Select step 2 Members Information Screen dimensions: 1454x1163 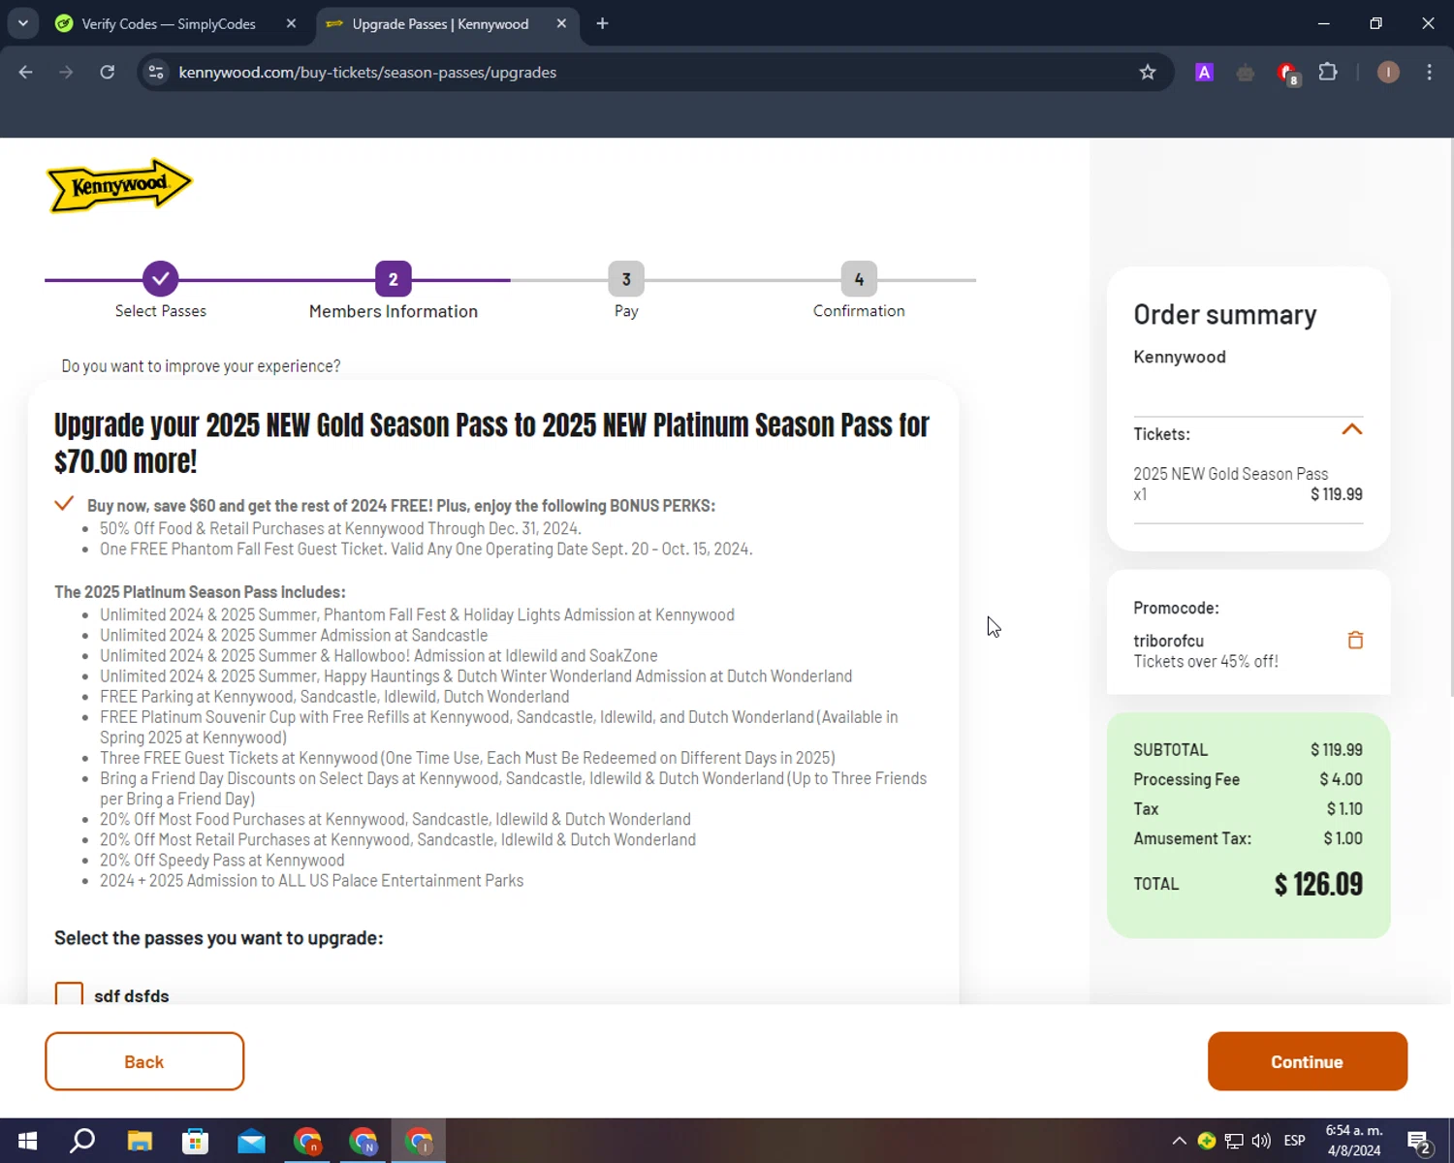393,279
